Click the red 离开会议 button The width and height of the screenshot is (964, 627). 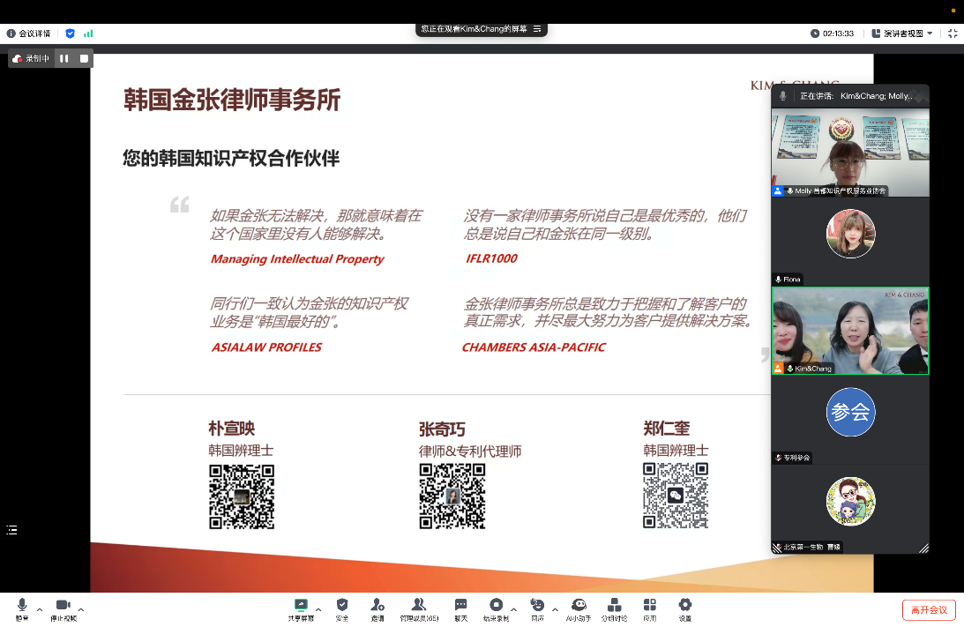coord(929,609)
